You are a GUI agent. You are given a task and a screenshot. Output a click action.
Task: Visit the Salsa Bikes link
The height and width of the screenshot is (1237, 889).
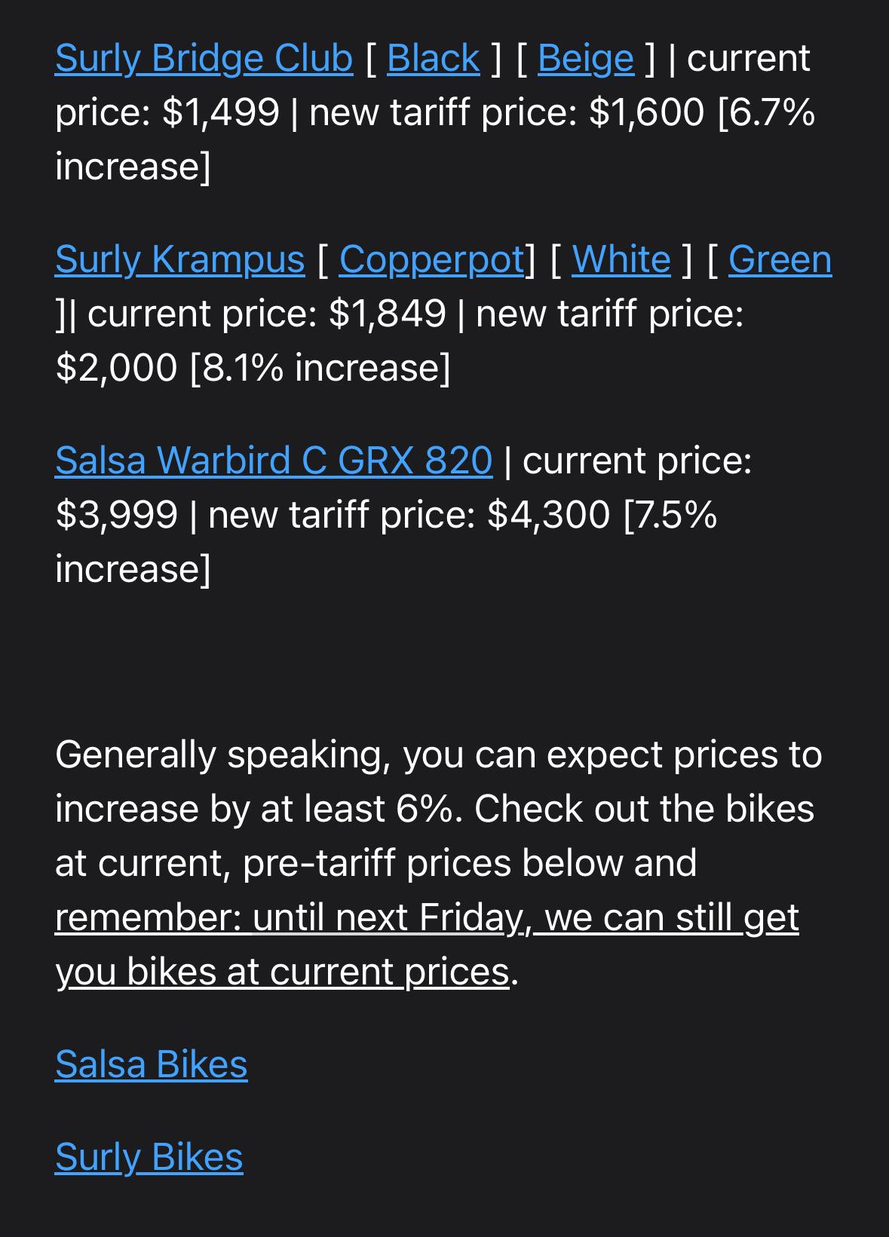click(x=152, y=1064)
